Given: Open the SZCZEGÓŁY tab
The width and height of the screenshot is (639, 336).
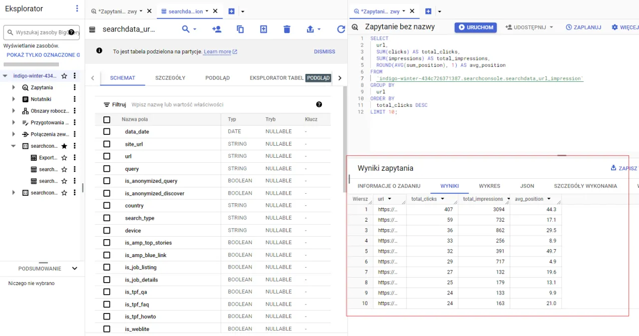Looking at the screenshot, I should click(171, 77).
